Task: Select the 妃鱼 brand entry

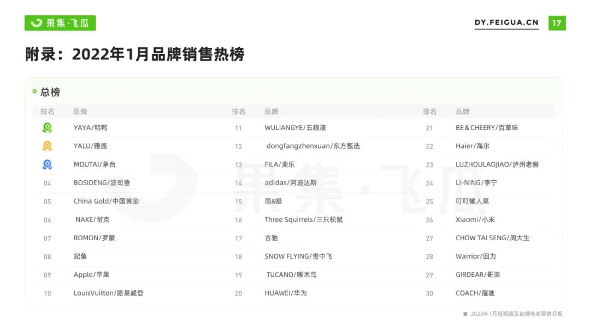Action: tap(80, 257)
